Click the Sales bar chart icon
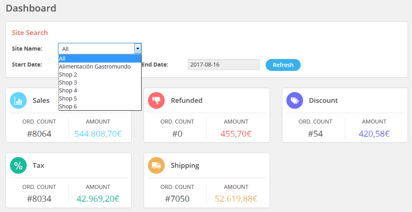The width and height of the screenshot is (412, 212). pyautogui.click(x=18, y=100)
